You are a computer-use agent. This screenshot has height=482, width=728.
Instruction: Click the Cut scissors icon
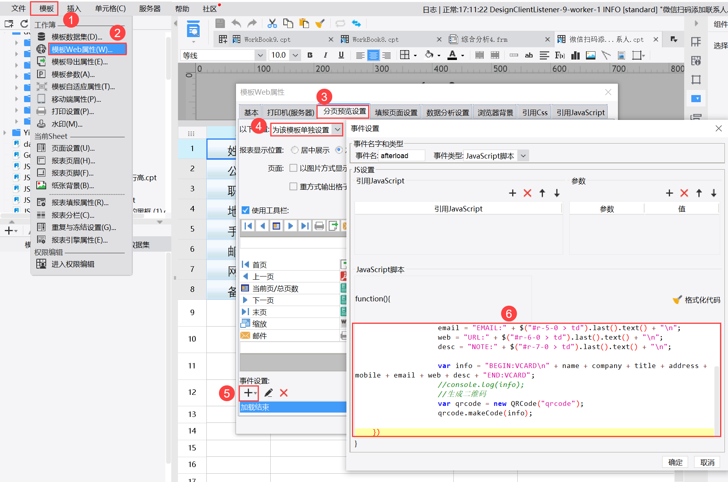coord(272,24)
